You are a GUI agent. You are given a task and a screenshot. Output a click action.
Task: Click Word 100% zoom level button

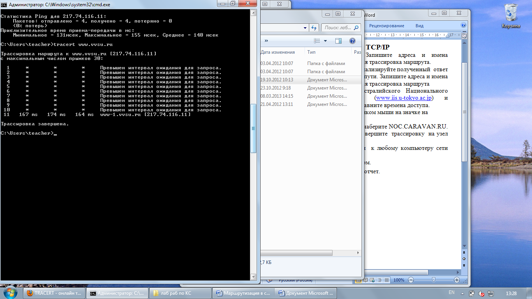point(399,280)
